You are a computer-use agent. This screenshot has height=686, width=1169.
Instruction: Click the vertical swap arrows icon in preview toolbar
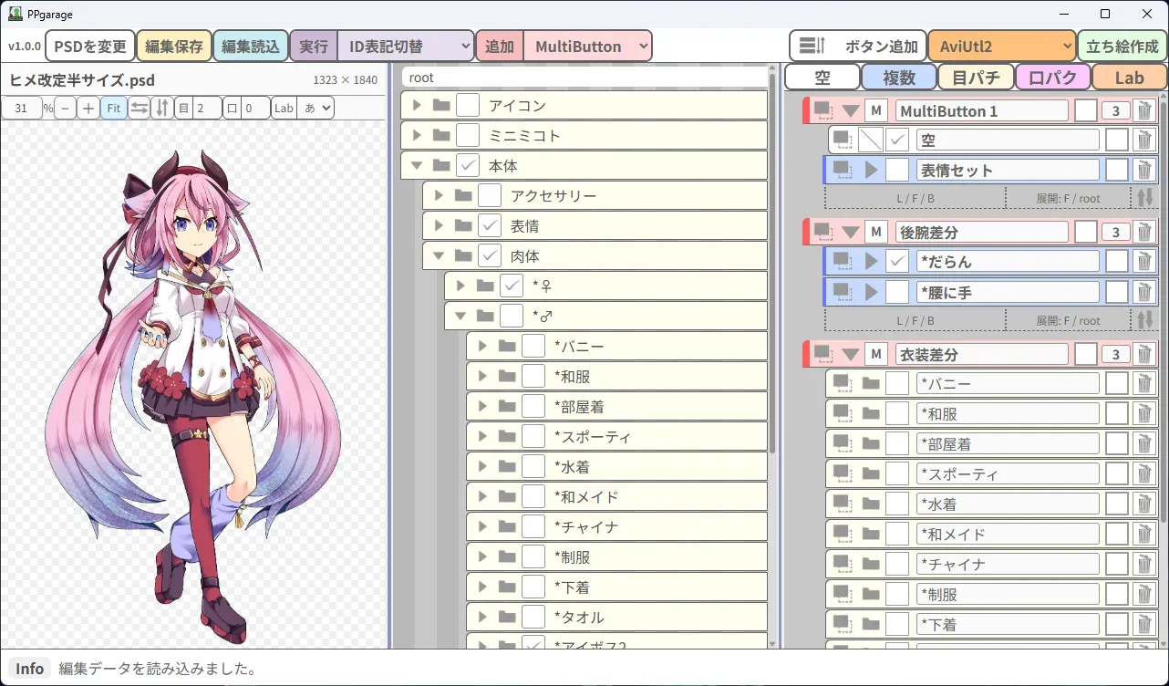pos(161,108)
